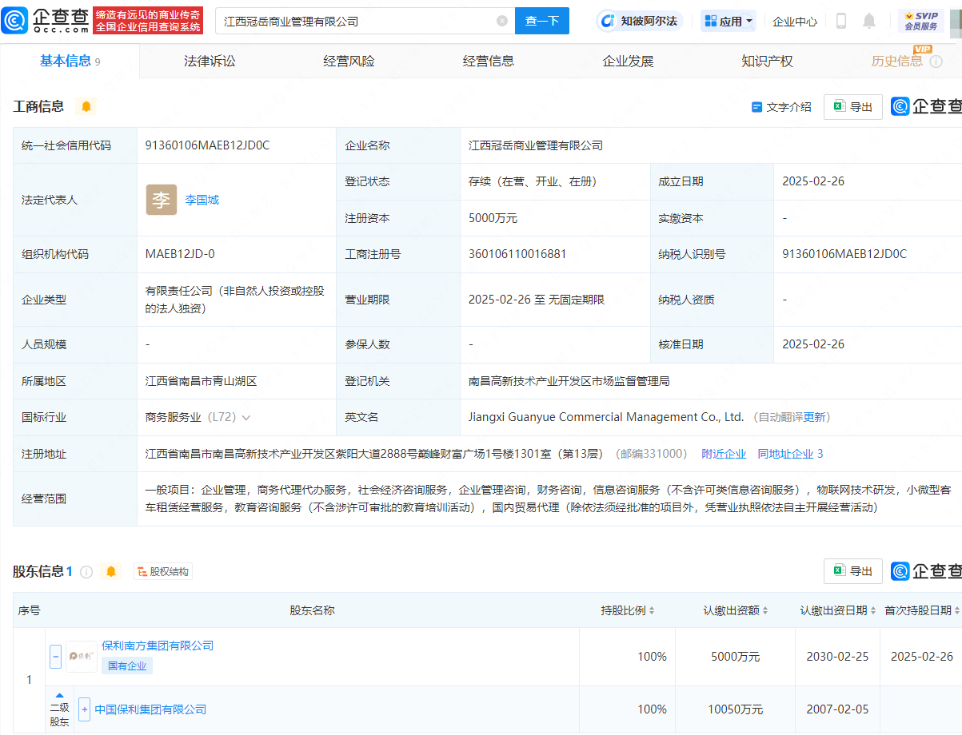Viewport: 962px width, 735px height.
Task: Click the Qcc.com logo icon
Action: point(16,21)
